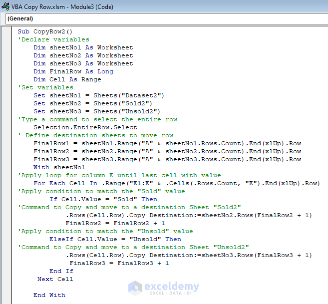Open the (General) object dropdown
Screen dimensions: 328x304
tap(167, 19)
